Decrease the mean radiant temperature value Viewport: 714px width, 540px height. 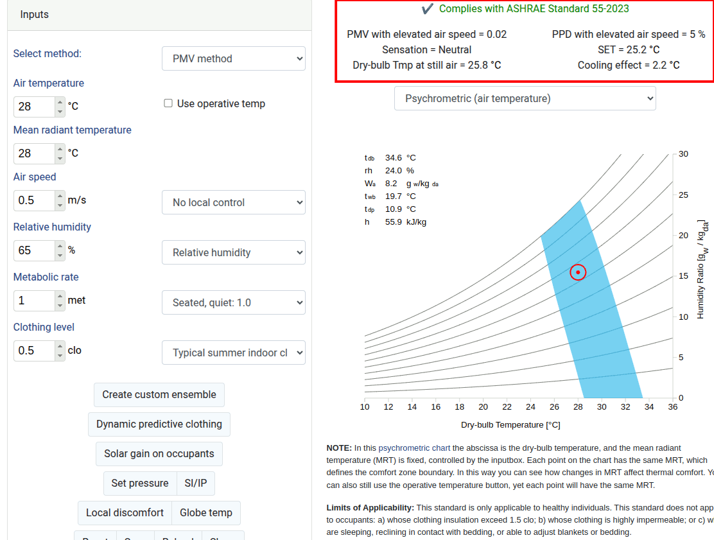(60, 159)
